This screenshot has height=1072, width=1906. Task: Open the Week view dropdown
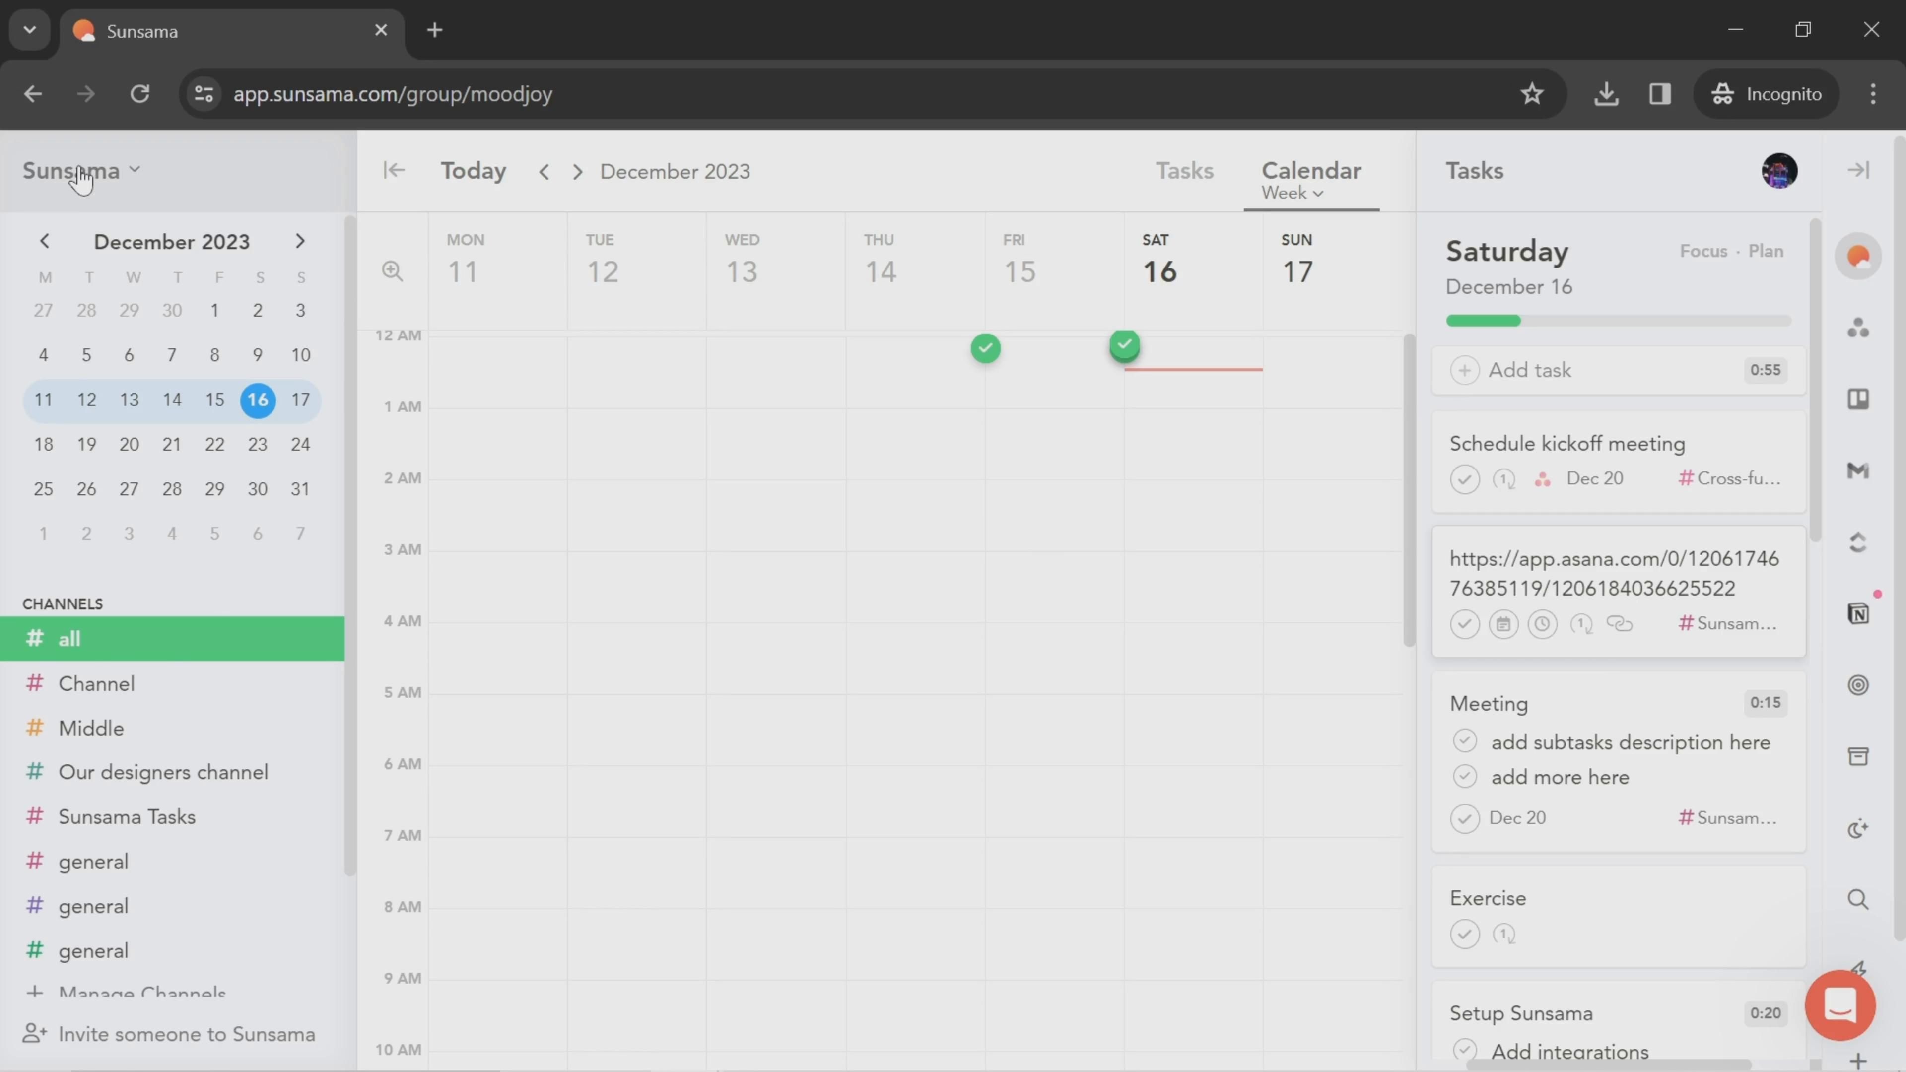1292,193
